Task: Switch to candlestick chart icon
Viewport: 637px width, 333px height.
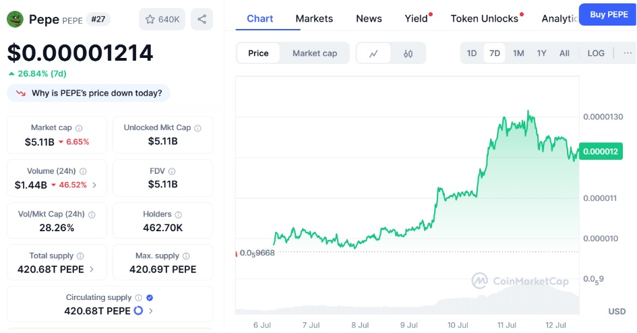Action: (408, 53)
